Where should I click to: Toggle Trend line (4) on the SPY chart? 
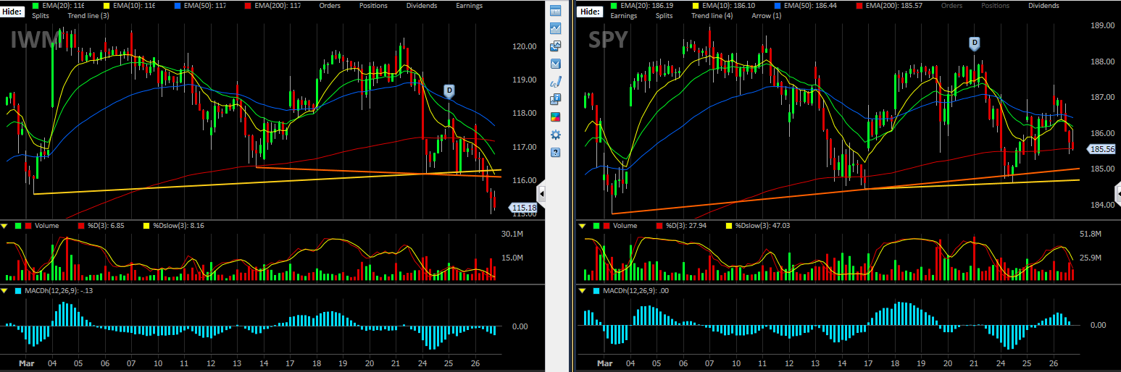point(712,15)
